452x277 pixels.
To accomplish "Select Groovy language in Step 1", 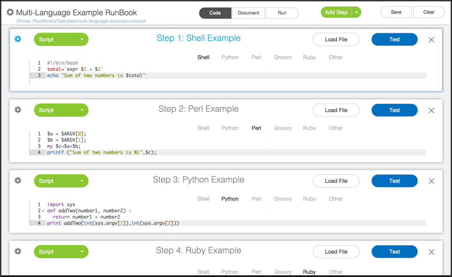I will tap(283, 57).
